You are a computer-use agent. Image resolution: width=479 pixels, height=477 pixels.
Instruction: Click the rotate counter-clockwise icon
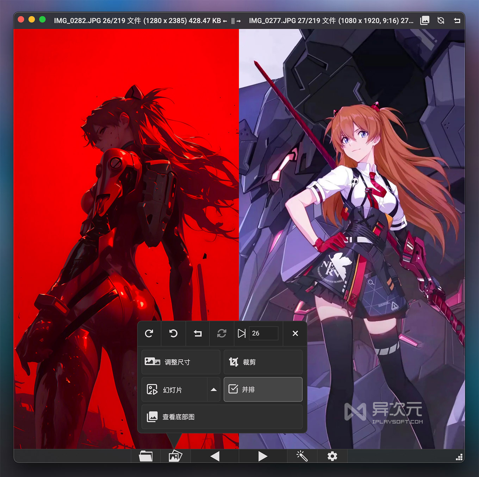(173, 333)
